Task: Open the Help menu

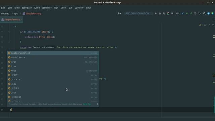Action: 88,8
